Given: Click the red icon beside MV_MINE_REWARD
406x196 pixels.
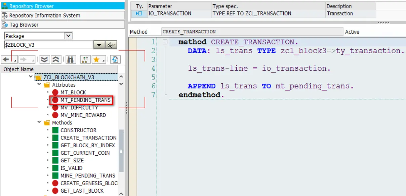Looking at the screenshot, I should coord(55,115).
